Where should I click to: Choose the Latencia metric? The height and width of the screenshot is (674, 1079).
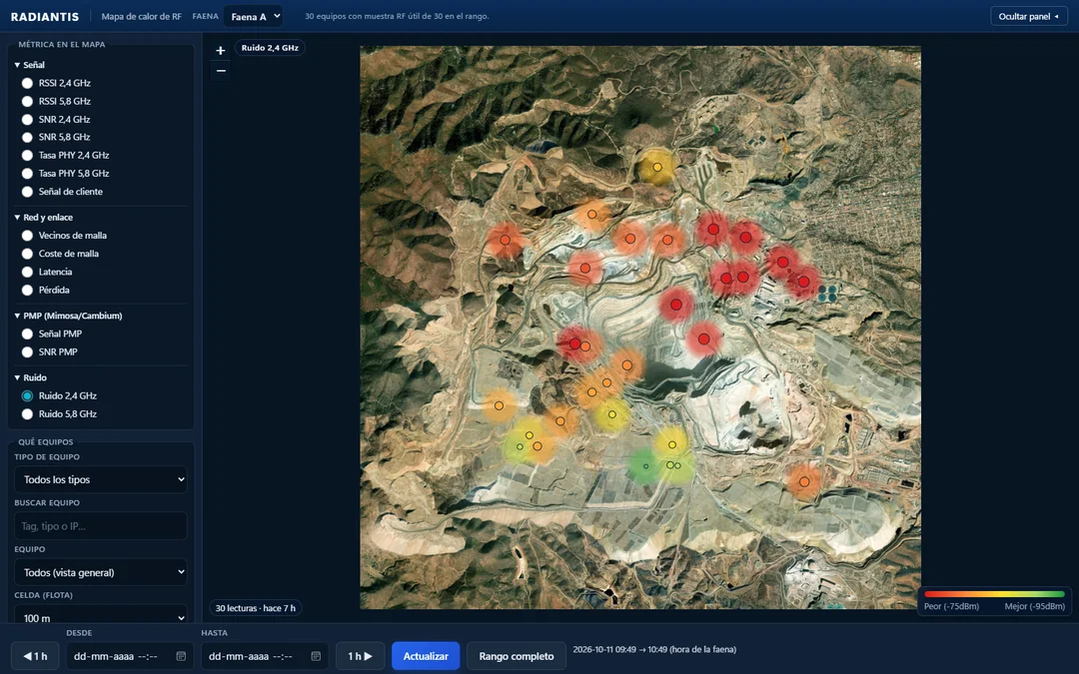[x=27, y=272]
